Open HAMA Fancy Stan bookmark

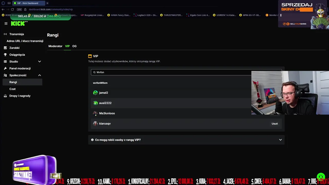point(119,15)
